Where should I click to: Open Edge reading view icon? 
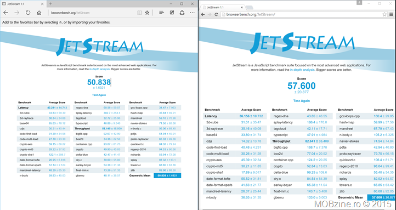(139, 13)
